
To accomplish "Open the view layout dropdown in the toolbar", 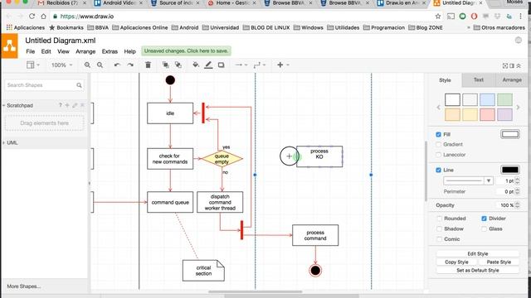I will [x=33, y=65].
